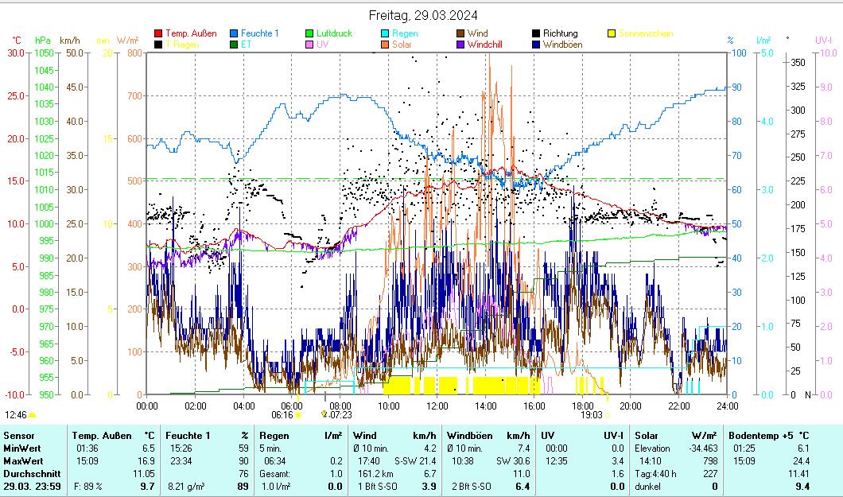Click the dark blue Windböen legend square

pyautogui.click(x=536, y=45)
